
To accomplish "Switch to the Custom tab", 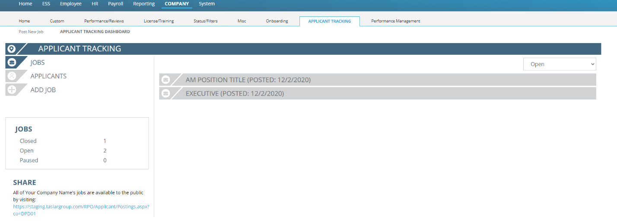I will pos(57,21).
